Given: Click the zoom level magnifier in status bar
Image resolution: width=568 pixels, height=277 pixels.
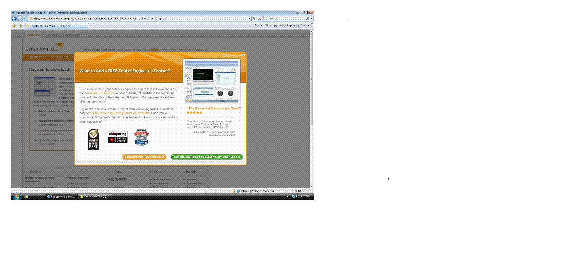Looking at the screenshot, I should pyautogui.click(x=296, y=191).
